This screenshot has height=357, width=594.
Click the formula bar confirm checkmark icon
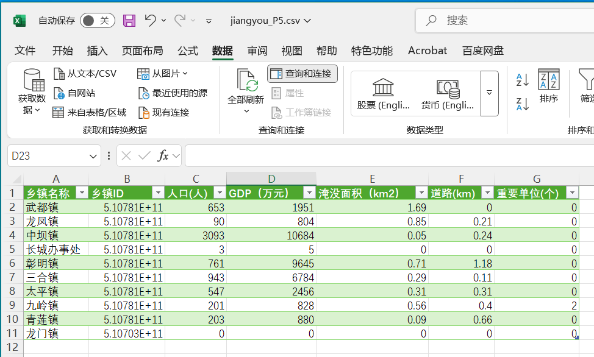coord(145,155)
